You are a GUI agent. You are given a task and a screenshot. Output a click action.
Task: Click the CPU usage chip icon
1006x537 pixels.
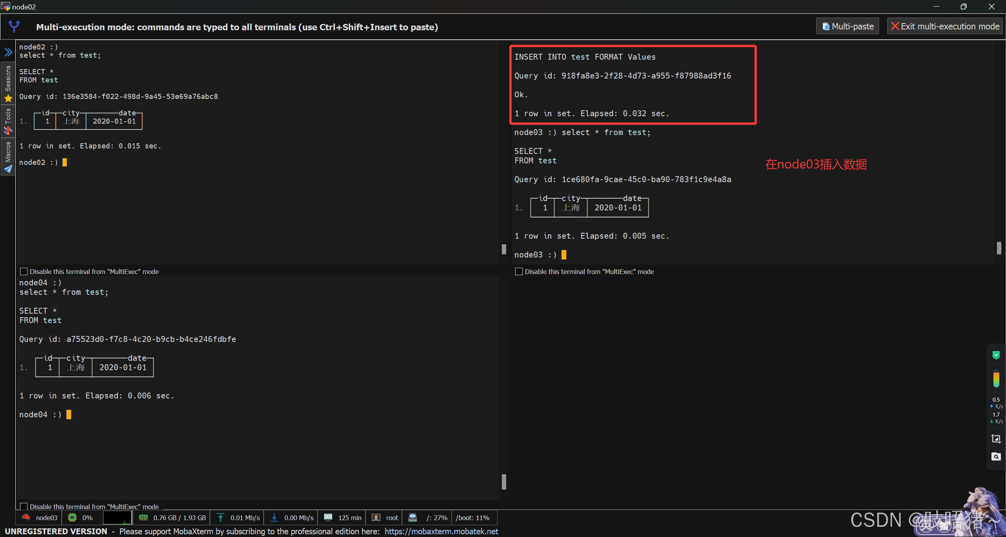(x=72, y=518)
